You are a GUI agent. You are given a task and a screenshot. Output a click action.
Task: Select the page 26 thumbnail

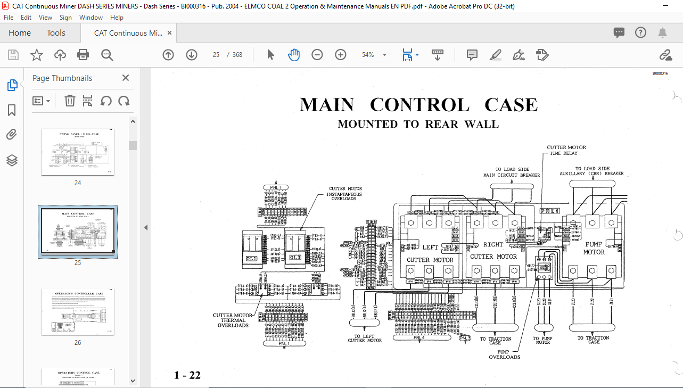78,312
